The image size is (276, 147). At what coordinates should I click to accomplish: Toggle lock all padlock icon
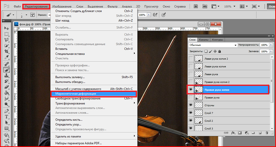coord(219,51)
